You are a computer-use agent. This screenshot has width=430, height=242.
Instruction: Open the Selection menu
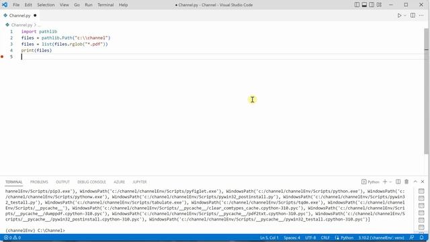(46, 5)
